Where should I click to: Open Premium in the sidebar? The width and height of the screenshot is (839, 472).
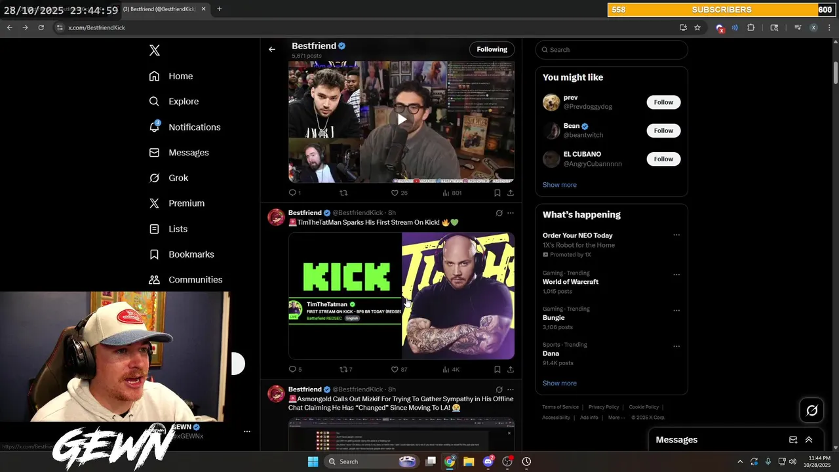coord(177,203)
